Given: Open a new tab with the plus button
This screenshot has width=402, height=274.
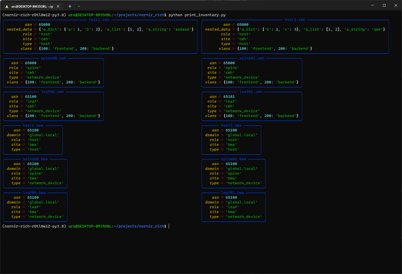Looking at the screenshot, I should point(70,6).
